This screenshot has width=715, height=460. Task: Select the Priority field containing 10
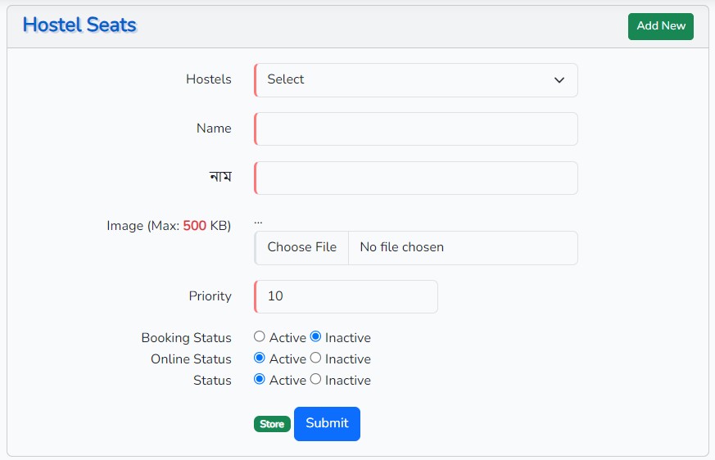tap(346, 296)
